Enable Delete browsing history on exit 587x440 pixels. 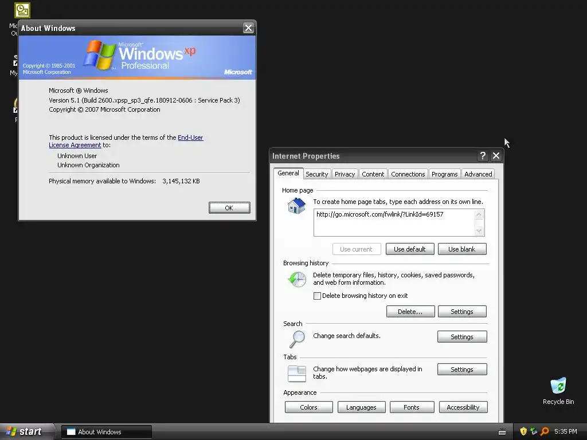[317, 296]
